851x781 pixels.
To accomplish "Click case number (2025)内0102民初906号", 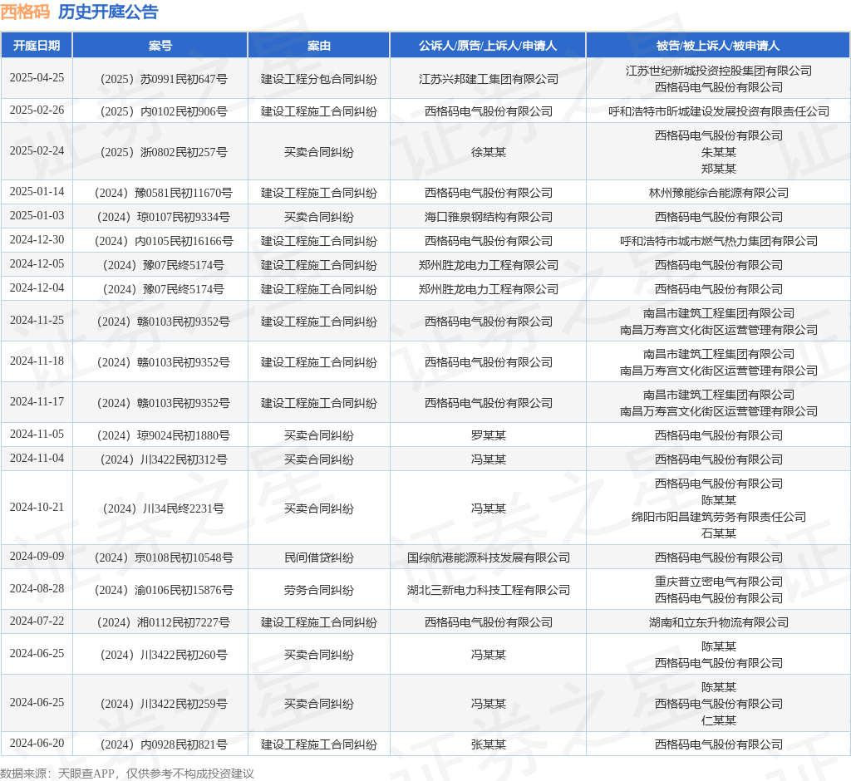I will tap(160, 111).
